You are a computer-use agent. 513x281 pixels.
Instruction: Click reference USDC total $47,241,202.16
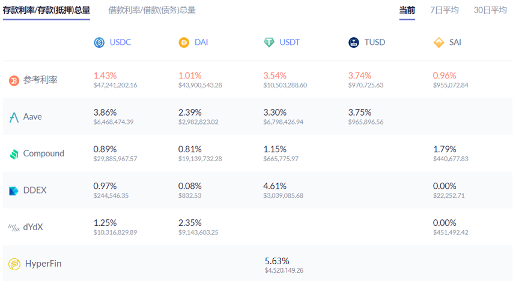(115, 85)
